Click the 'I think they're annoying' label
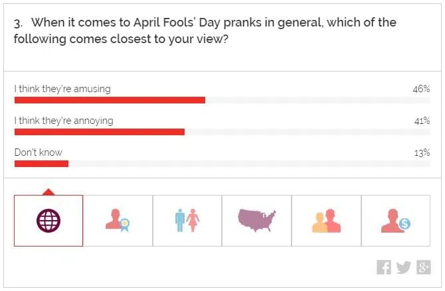This screenshot has height=291, width=445. 64,121
